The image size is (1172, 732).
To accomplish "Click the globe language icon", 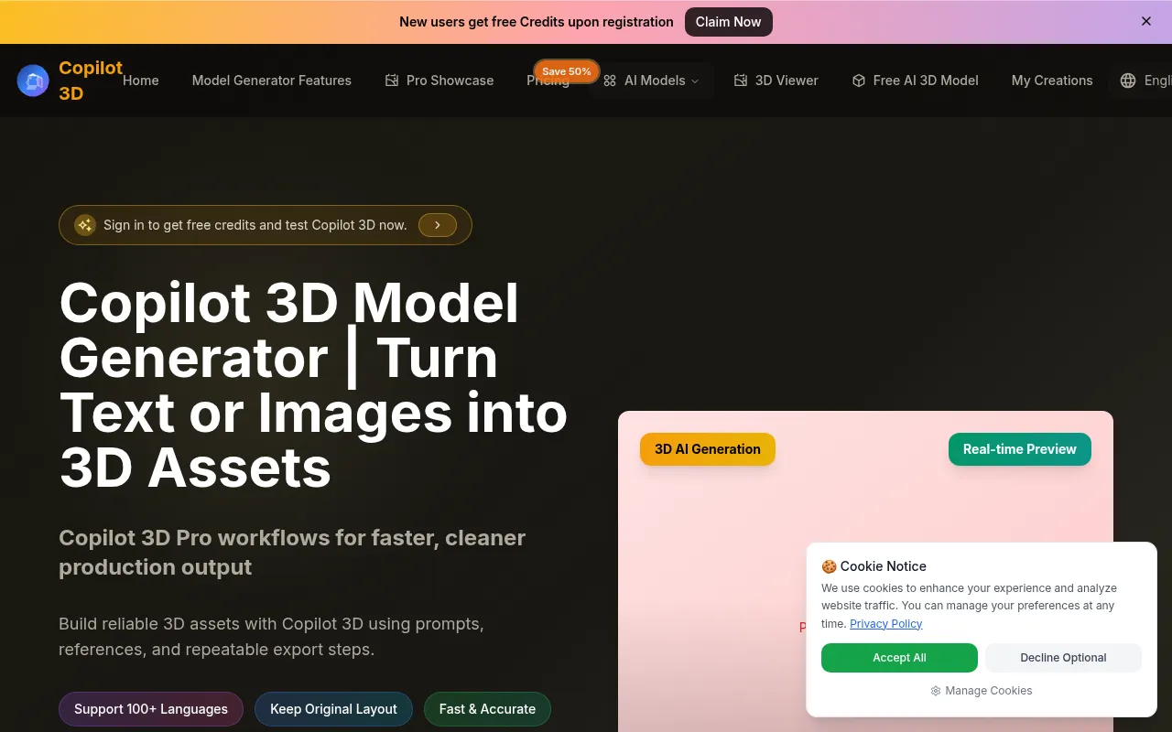I will [x=1128, y=81].
